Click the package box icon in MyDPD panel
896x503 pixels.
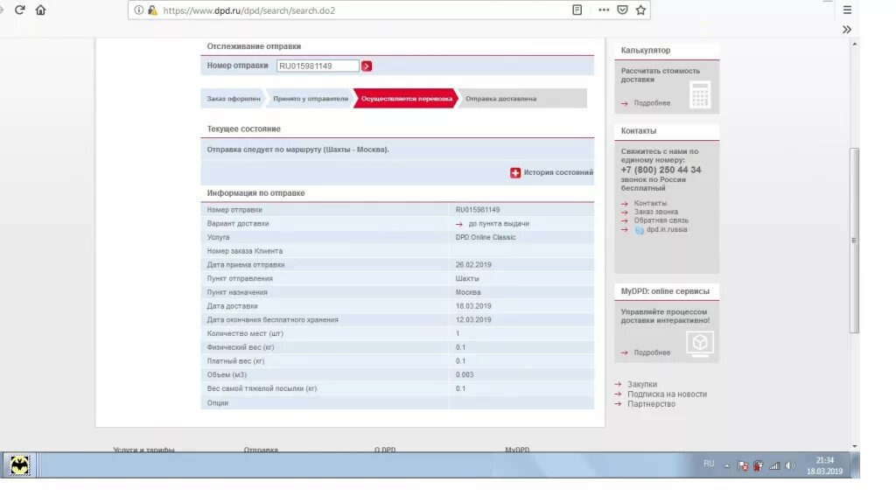pos(700,344)
